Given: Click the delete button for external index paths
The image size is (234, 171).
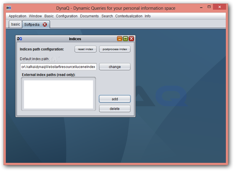Looking at the screenshot, I should click(x=115, y=109).
